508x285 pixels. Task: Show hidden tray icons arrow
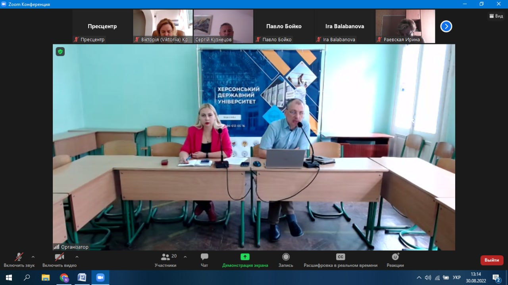(x=419, y=277)
